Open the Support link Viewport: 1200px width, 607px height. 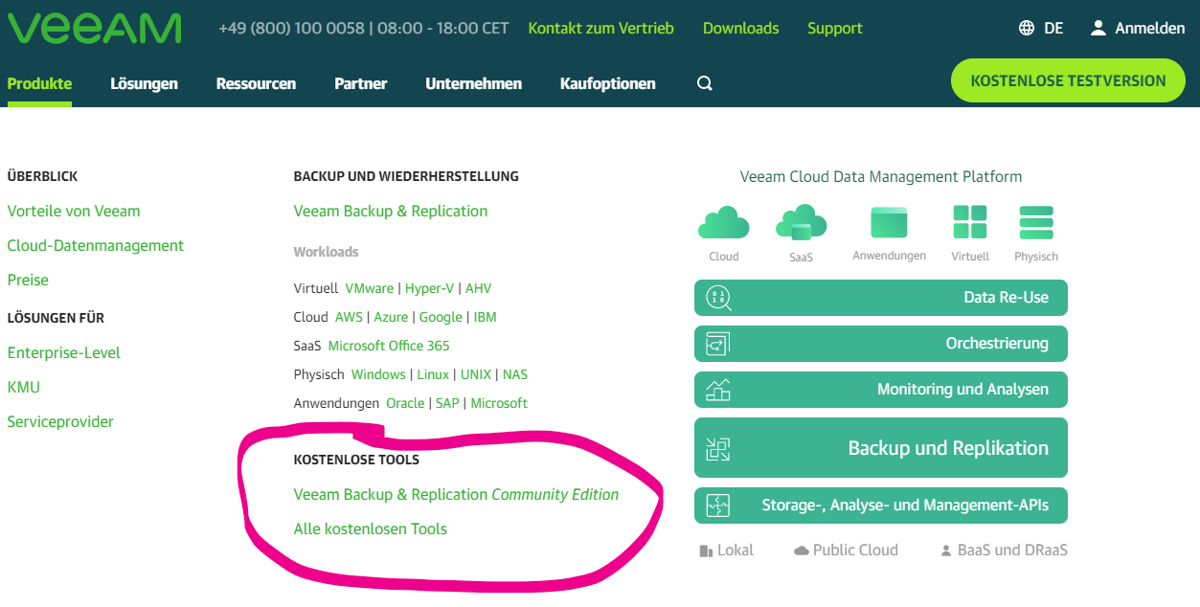[x=834, y=28]
